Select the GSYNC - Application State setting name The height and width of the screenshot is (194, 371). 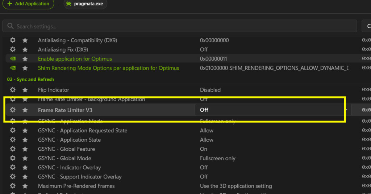click(x=69, y=140)
